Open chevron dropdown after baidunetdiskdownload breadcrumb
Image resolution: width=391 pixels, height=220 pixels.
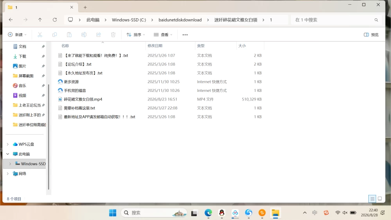[x=208, y=20]
